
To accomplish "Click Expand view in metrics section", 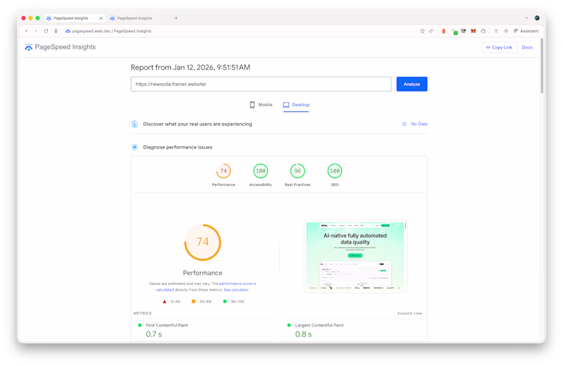I will 410,313.
